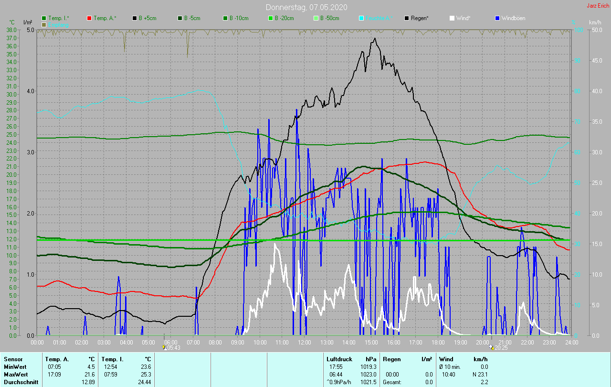Click the sunset icon at 20:25
Image resolution: width=611 pixels, height=387 pixels.
[492, 347]
